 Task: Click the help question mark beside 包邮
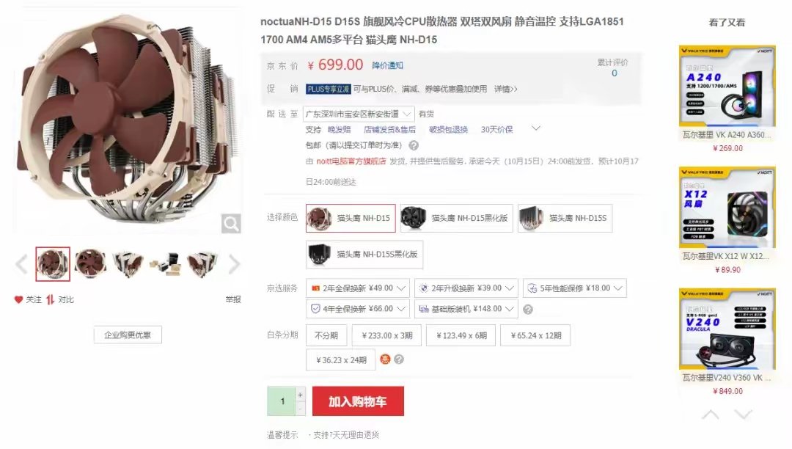[414, 145]
